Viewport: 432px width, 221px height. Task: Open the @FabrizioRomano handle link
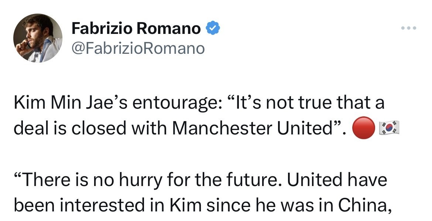[x=138, y=48]
